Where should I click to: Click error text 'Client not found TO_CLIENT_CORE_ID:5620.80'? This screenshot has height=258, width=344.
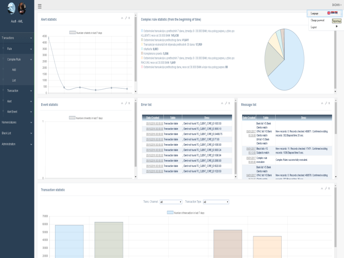(x=202, y=166)
